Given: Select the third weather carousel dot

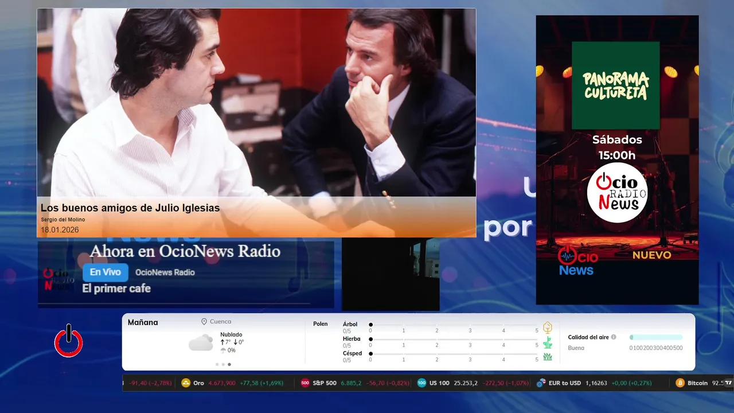Looking at the screenshot, I should click(x=229, y=364).
